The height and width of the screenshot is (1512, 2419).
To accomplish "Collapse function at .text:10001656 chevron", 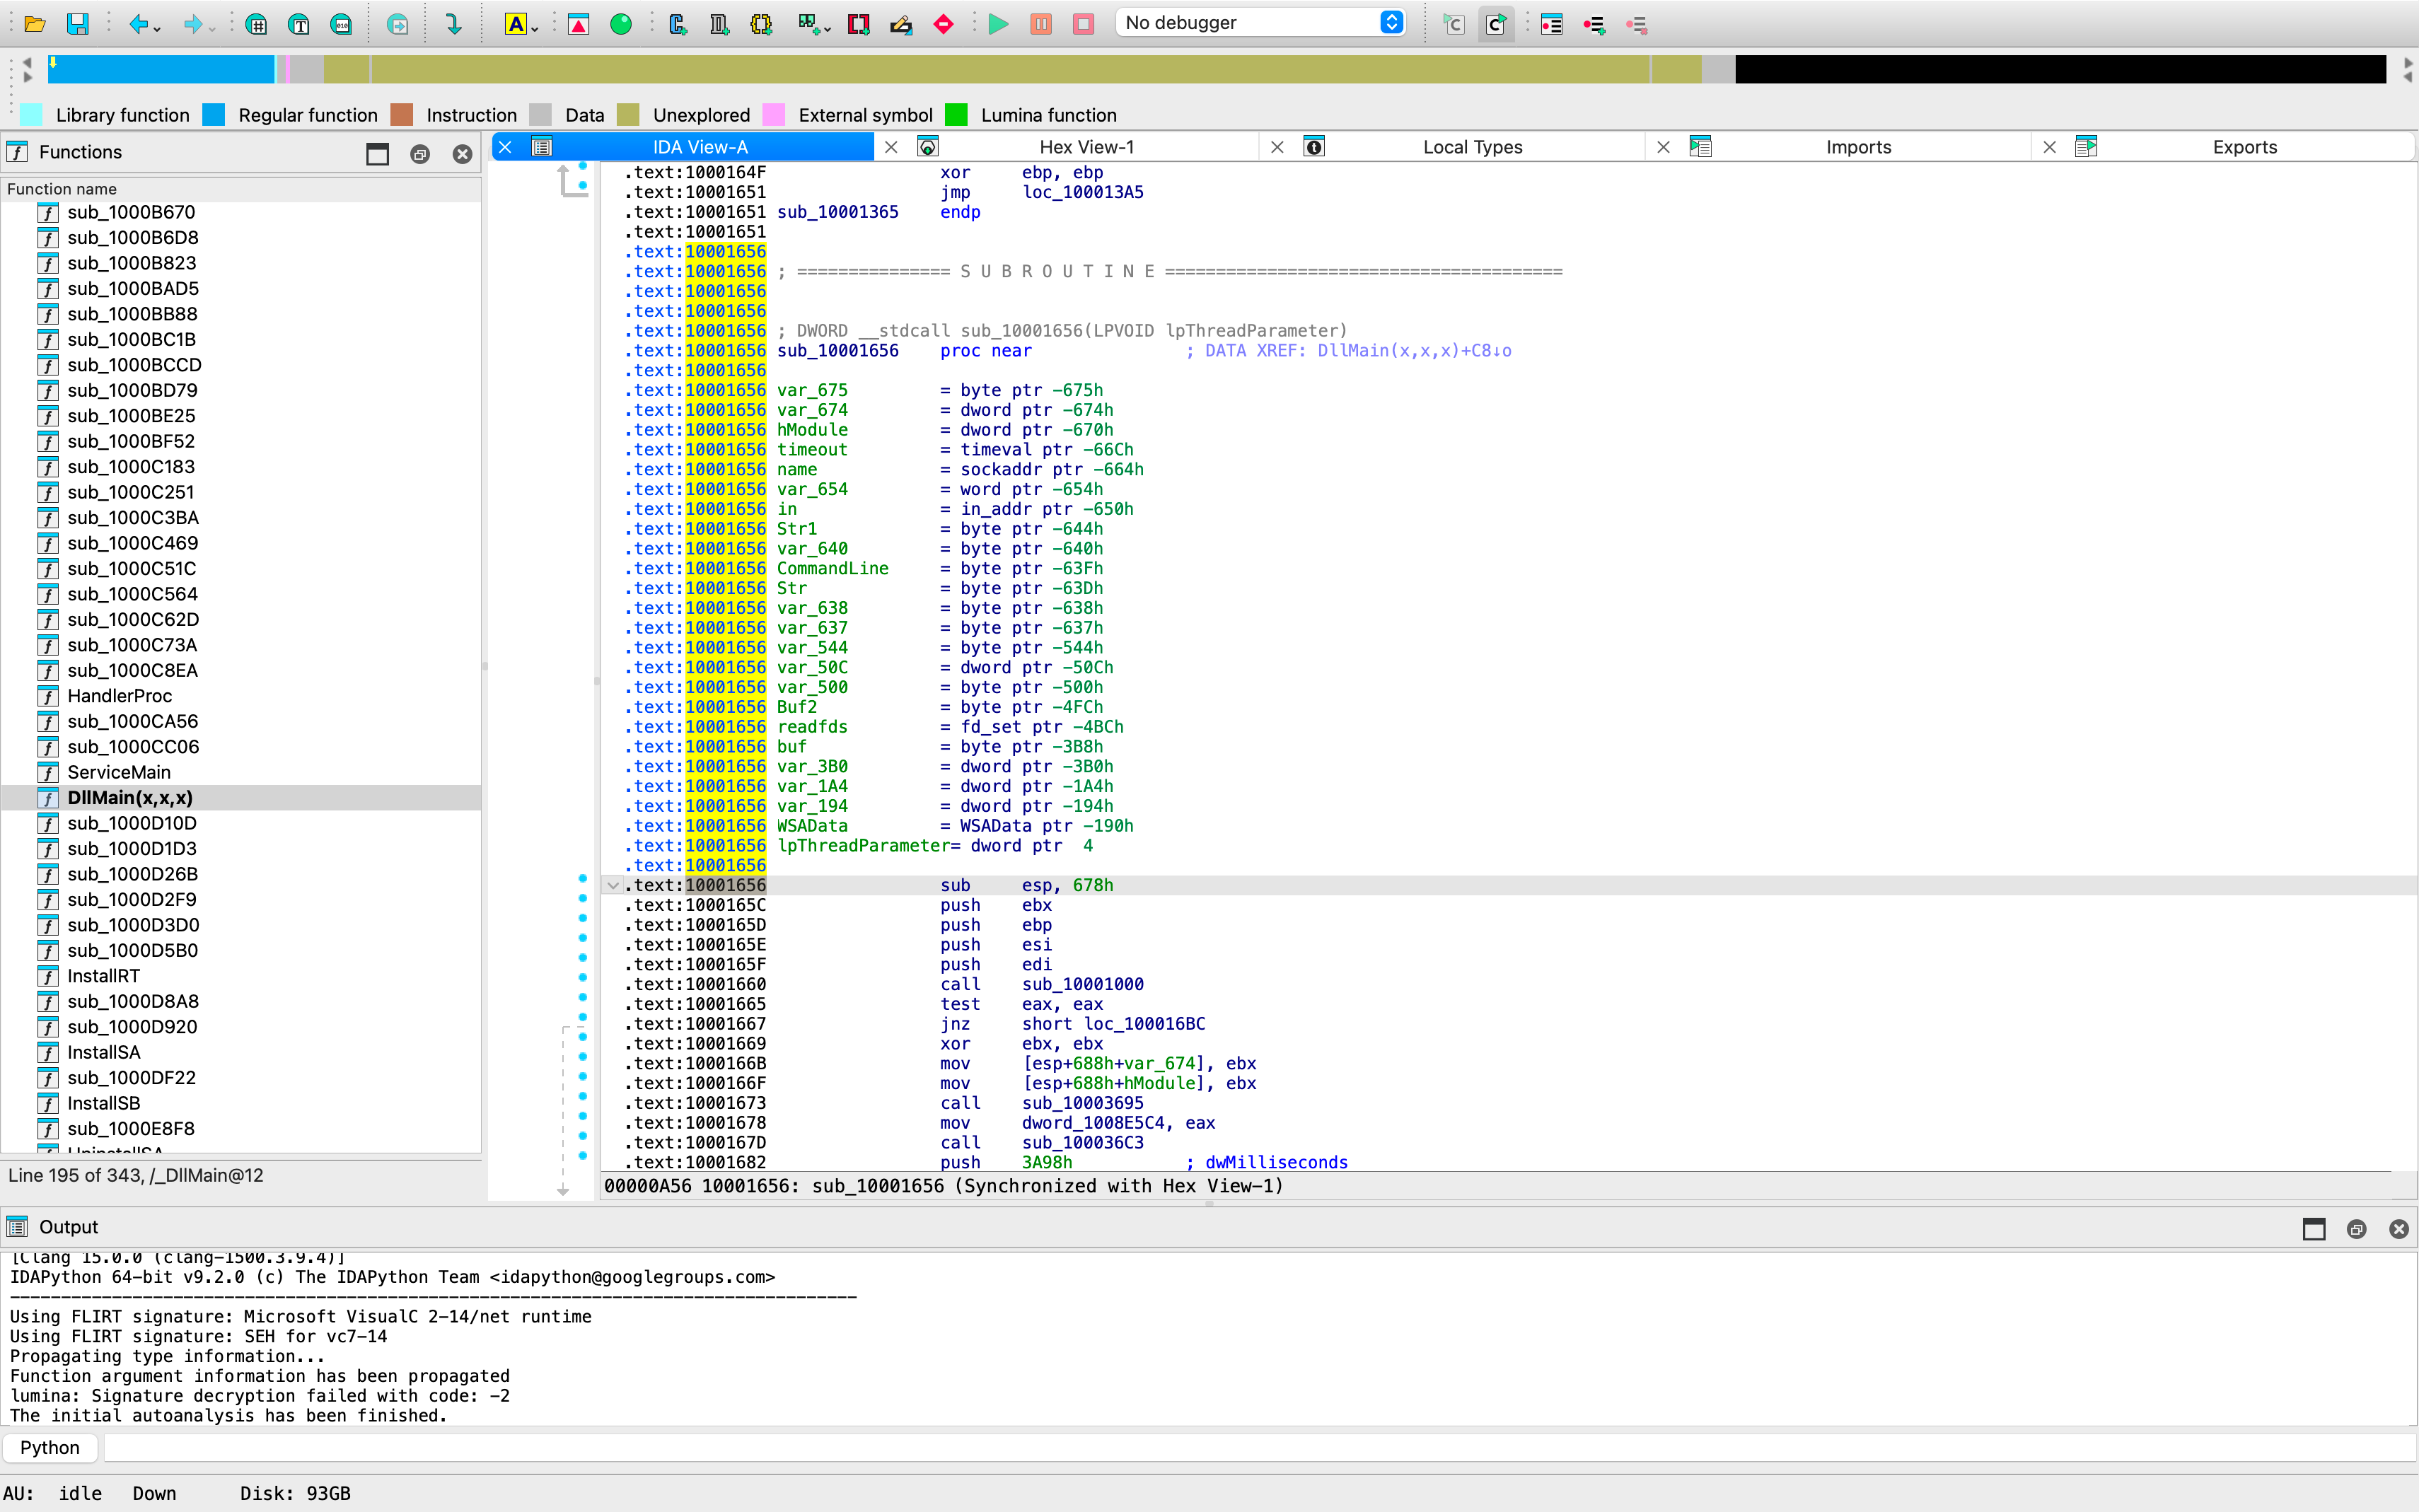I will [613, 885].
